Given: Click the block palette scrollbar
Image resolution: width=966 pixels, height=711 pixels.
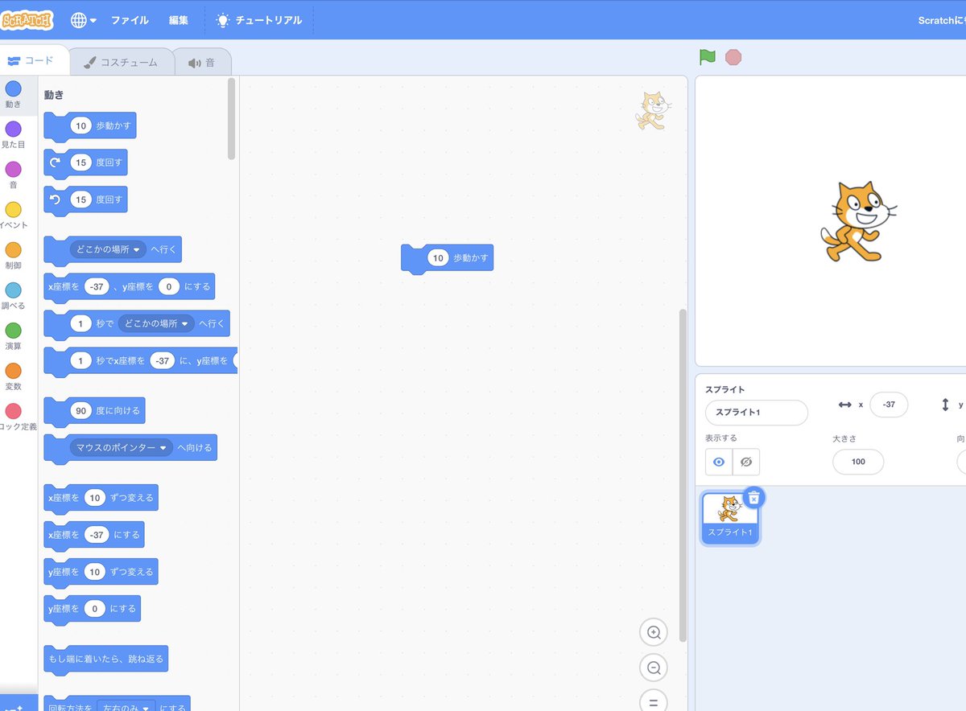Looking at the screenshot, I should 232,118.
